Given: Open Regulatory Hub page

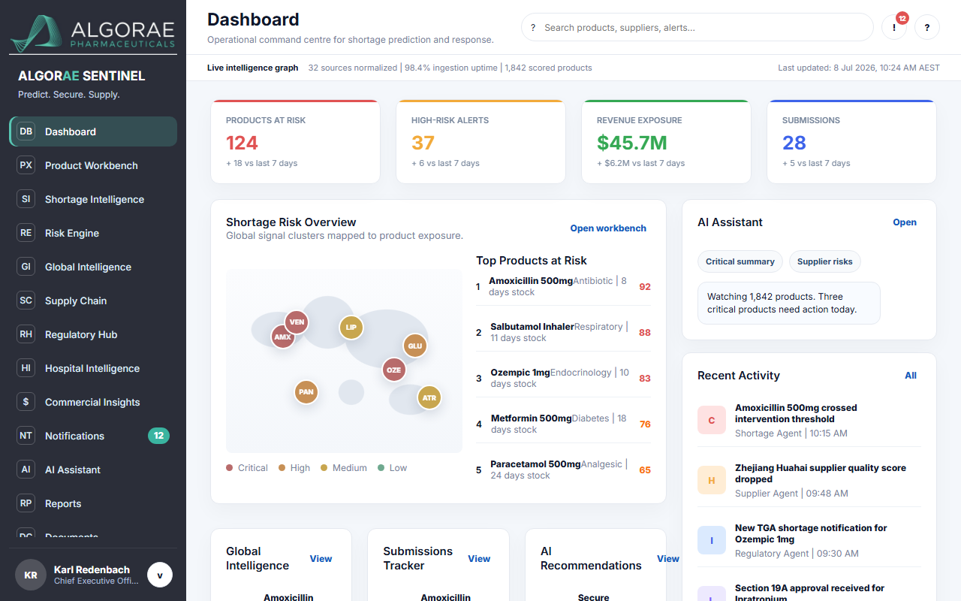Looking at the screenshot, I should tap(93, 334).
